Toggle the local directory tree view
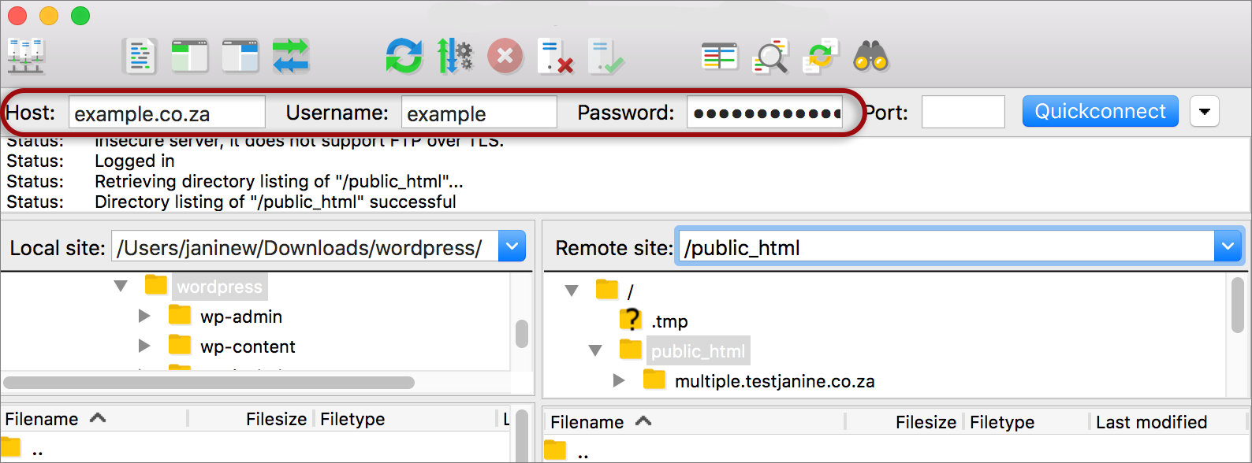 point(190,57)
